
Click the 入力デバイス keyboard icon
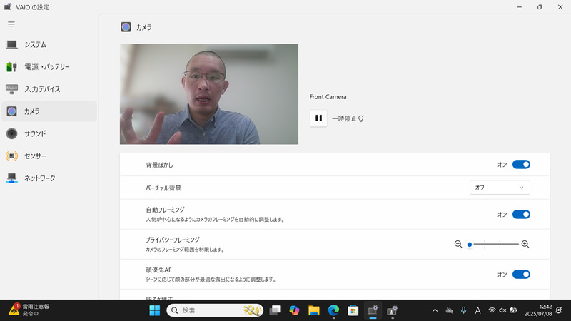pyautogui.click(x=11, y=88)
